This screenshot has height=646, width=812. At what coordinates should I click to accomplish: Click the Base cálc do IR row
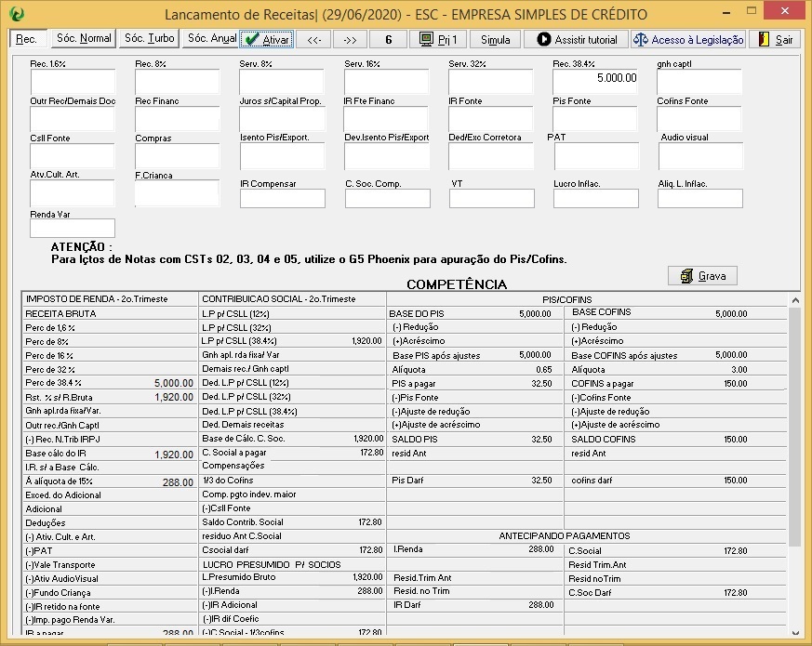[x=110, y=454]
